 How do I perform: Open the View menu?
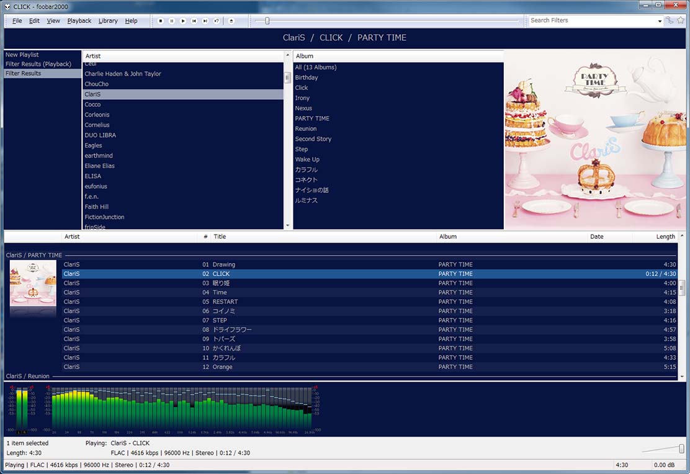click(53, 20)
